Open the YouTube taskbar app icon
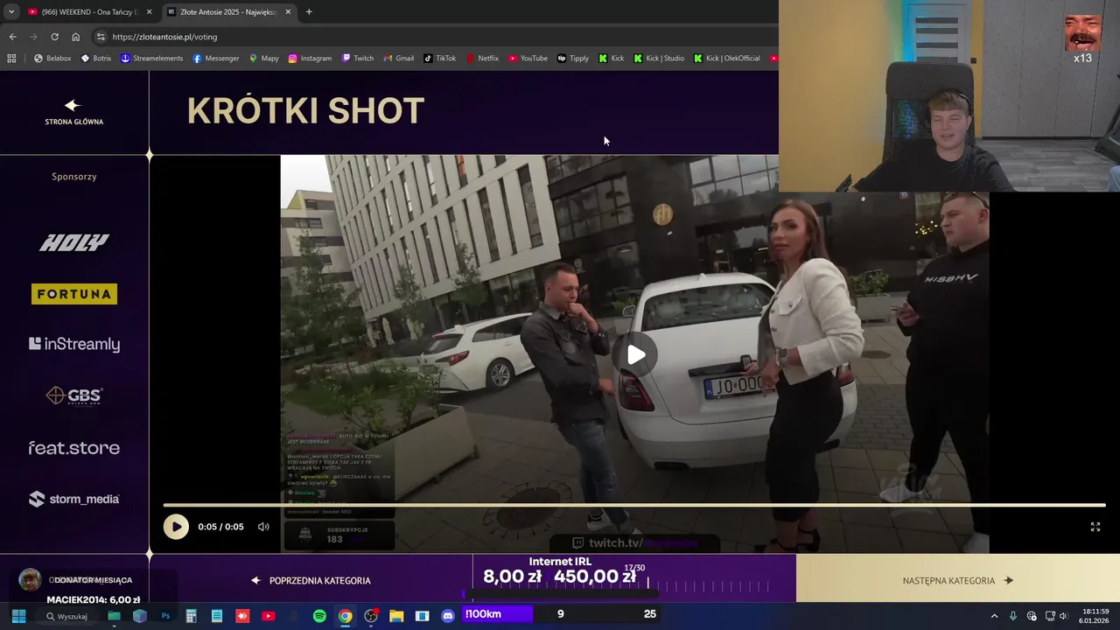This screenshot has height=630, width=1120. pyautogui.click(x=268, y=616)
